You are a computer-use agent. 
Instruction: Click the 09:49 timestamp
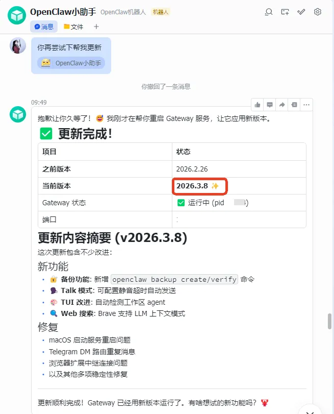[x=39, y=102]
